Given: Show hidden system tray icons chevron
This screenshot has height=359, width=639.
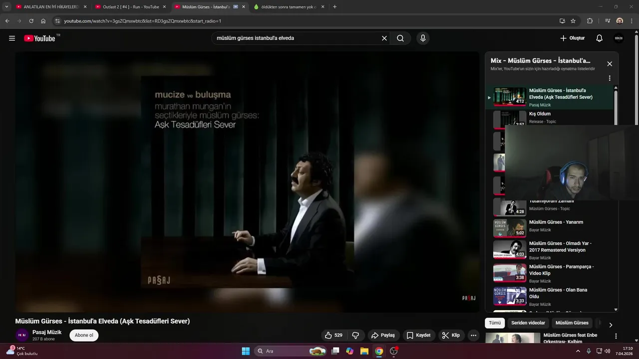Looking at the screenshot, I should 578,351.
